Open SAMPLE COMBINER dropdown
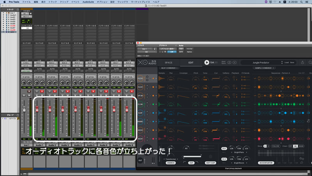Viewport: 312px width, 176px height. point(264,68)
